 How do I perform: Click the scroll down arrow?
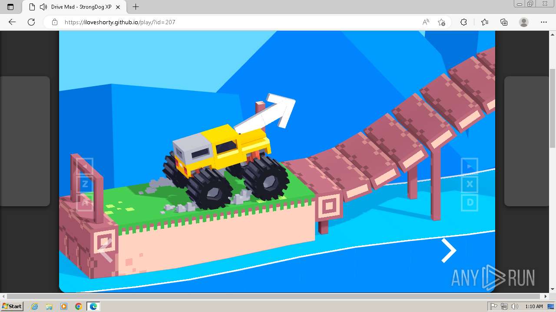pyautogui.click(x=552, y=289)
